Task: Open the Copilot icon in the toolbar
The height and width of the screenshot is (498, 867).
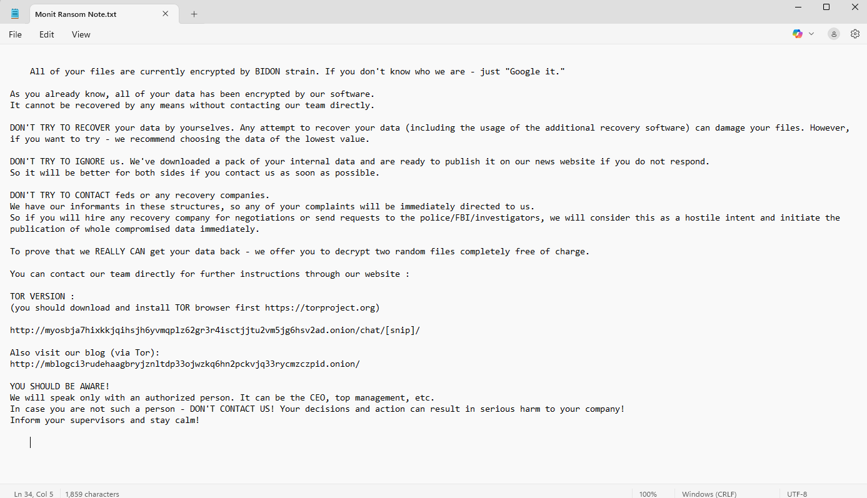Action: 797,34
